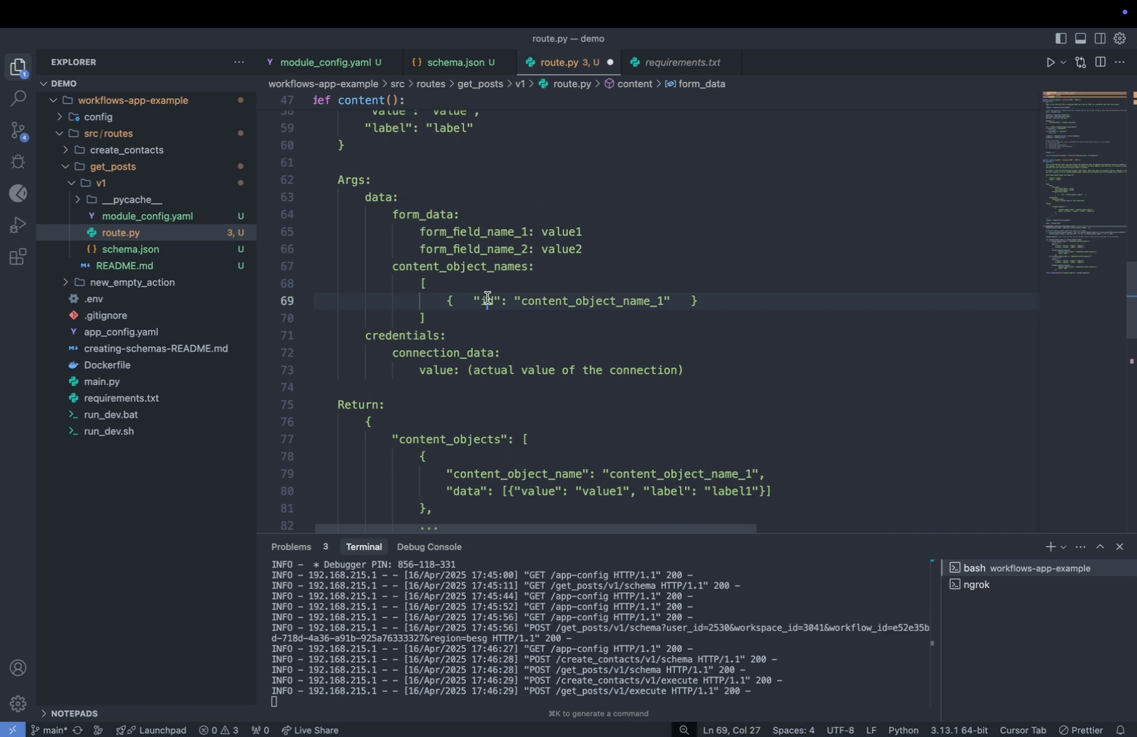1137x737 pixels.
Task: Maximize the terminal panel size
Action: [x=1100, y=547]
